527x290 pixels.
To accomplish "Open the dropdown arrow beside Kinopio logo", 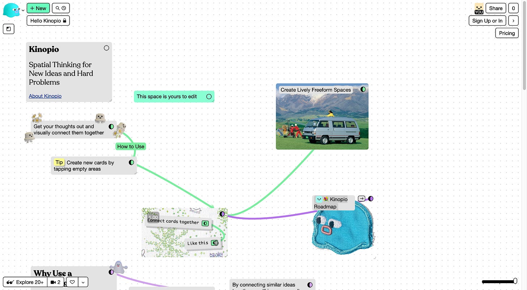I will (x=23, y=10).
